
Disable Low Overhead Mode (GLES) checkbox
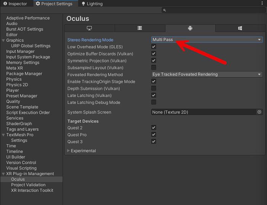pos(154,46)
